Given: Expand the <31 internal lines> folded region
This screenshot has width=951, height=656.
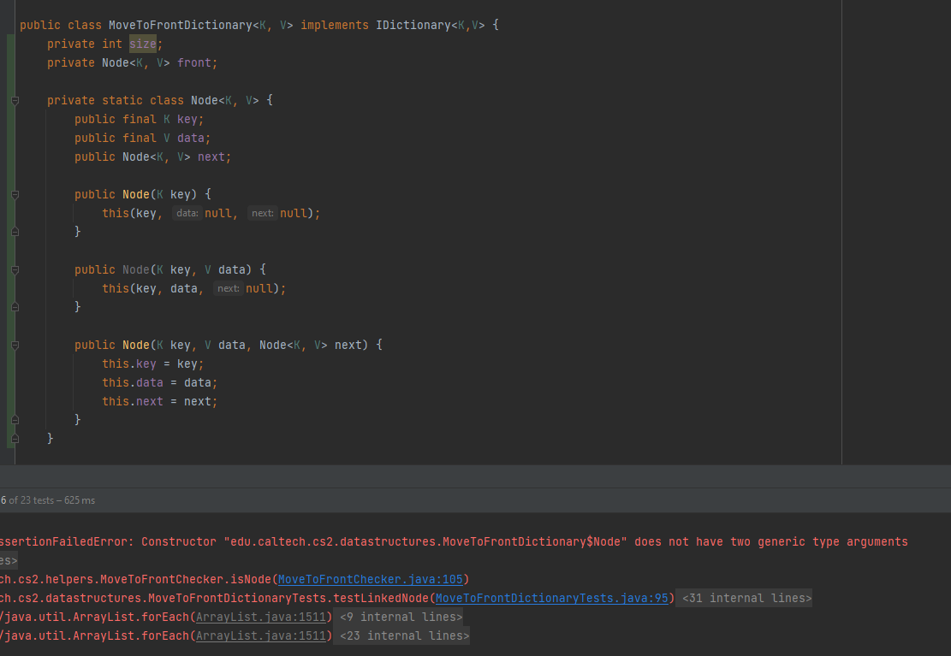Looking at the screenshot, I should pos(746,599).
